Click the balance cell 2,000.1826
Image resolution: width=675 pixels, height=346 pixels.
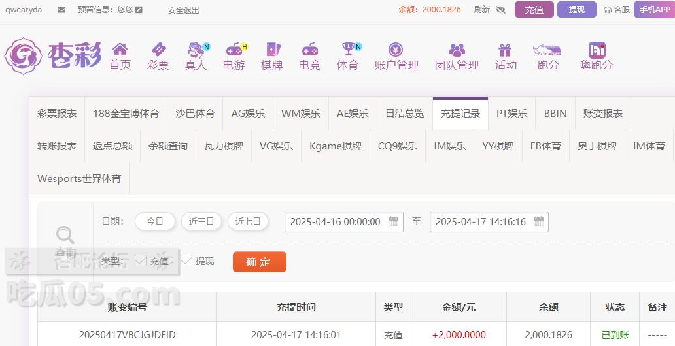click(548, 334)
